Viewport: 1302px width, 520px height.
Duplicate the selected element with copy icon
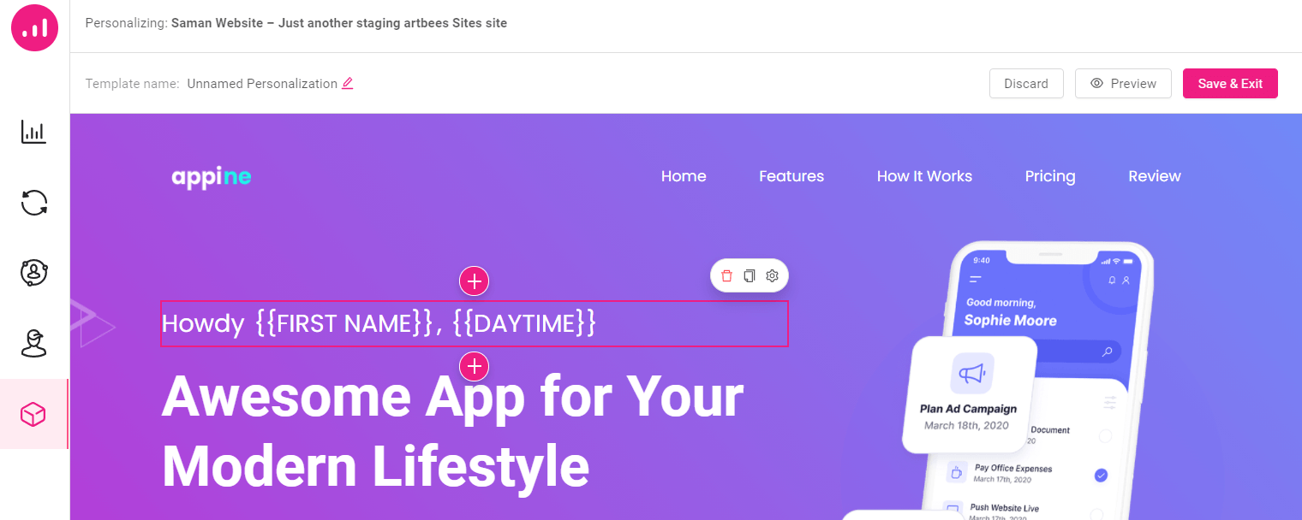point(749,275)
